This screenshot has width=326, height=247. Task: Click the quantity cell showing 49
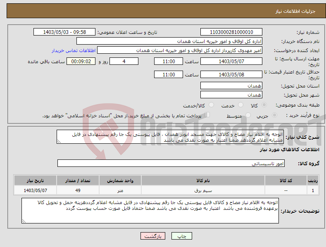point(78,190)
